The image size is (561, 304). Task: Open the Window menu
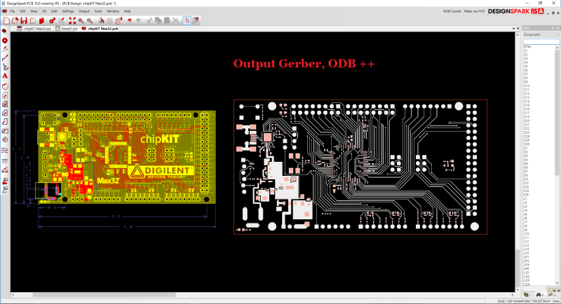pyautogui.click(x=113, y=11)
